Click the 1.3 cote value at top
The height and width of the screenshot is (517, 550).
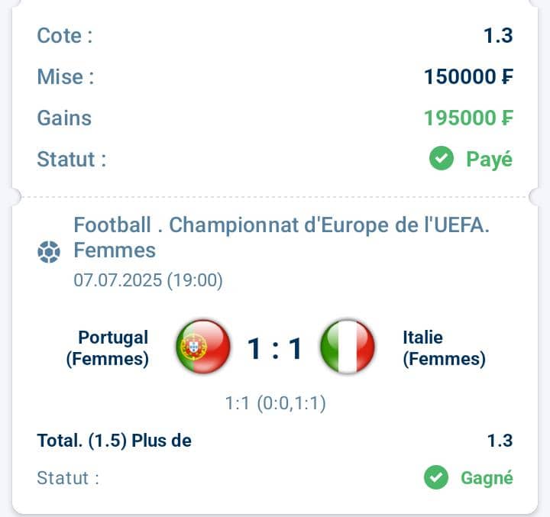pyautogui.click(x=498, y=35)
